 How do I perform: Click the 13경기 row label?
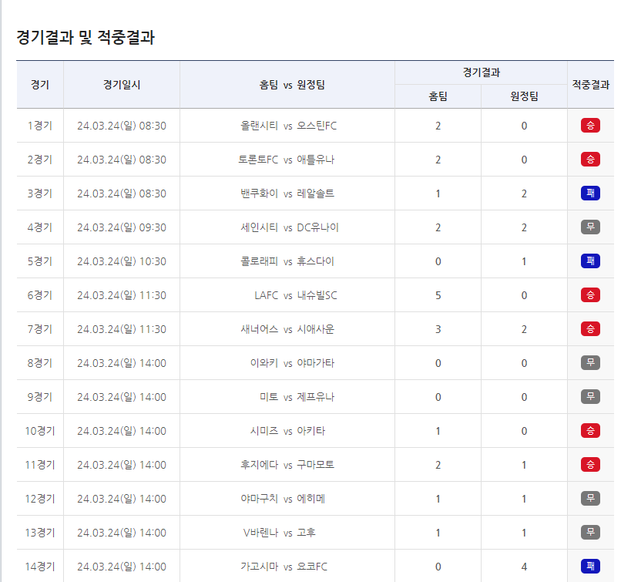(x=40, y=532)
